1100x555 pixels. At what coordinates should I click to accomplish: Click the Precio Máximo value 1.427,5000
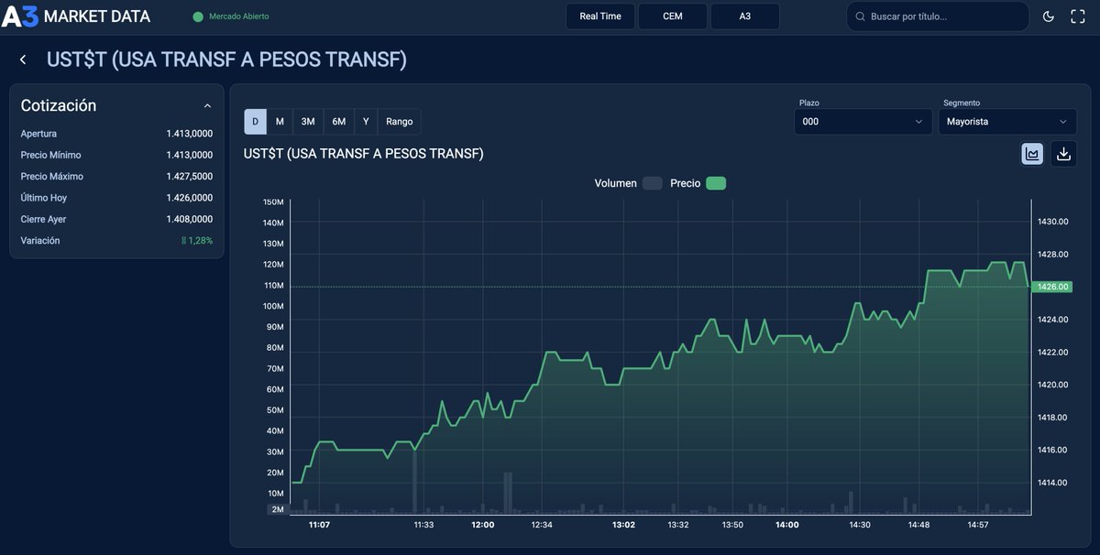coord(190,177)
